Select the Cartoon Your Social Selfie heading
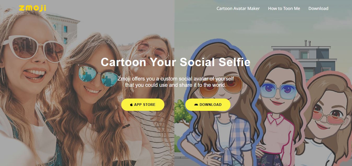The height and width of the screenshot is (166, 352). tap(176, 62)
